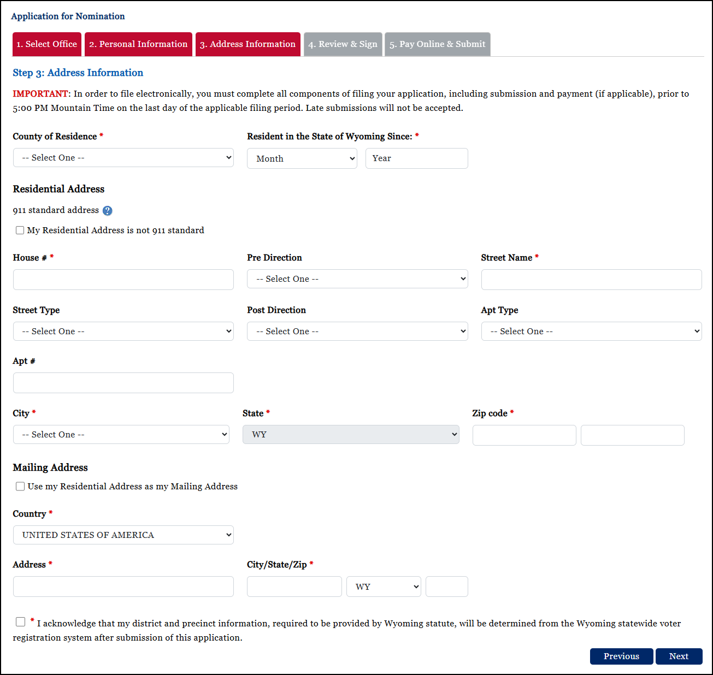Screen dimensions: 713x675
Task: Select the 3. Address Information tab
Action: tap(248, 44)
